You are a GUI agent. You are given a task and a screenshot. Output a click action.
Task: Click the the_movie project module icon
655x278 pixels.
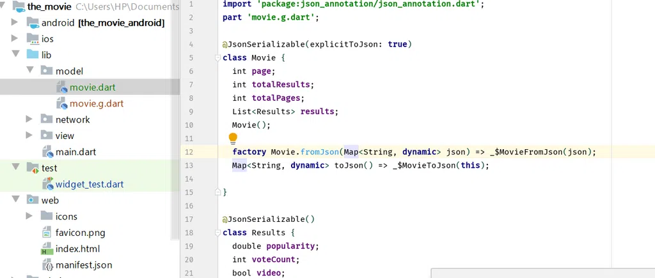pos(18,6)
